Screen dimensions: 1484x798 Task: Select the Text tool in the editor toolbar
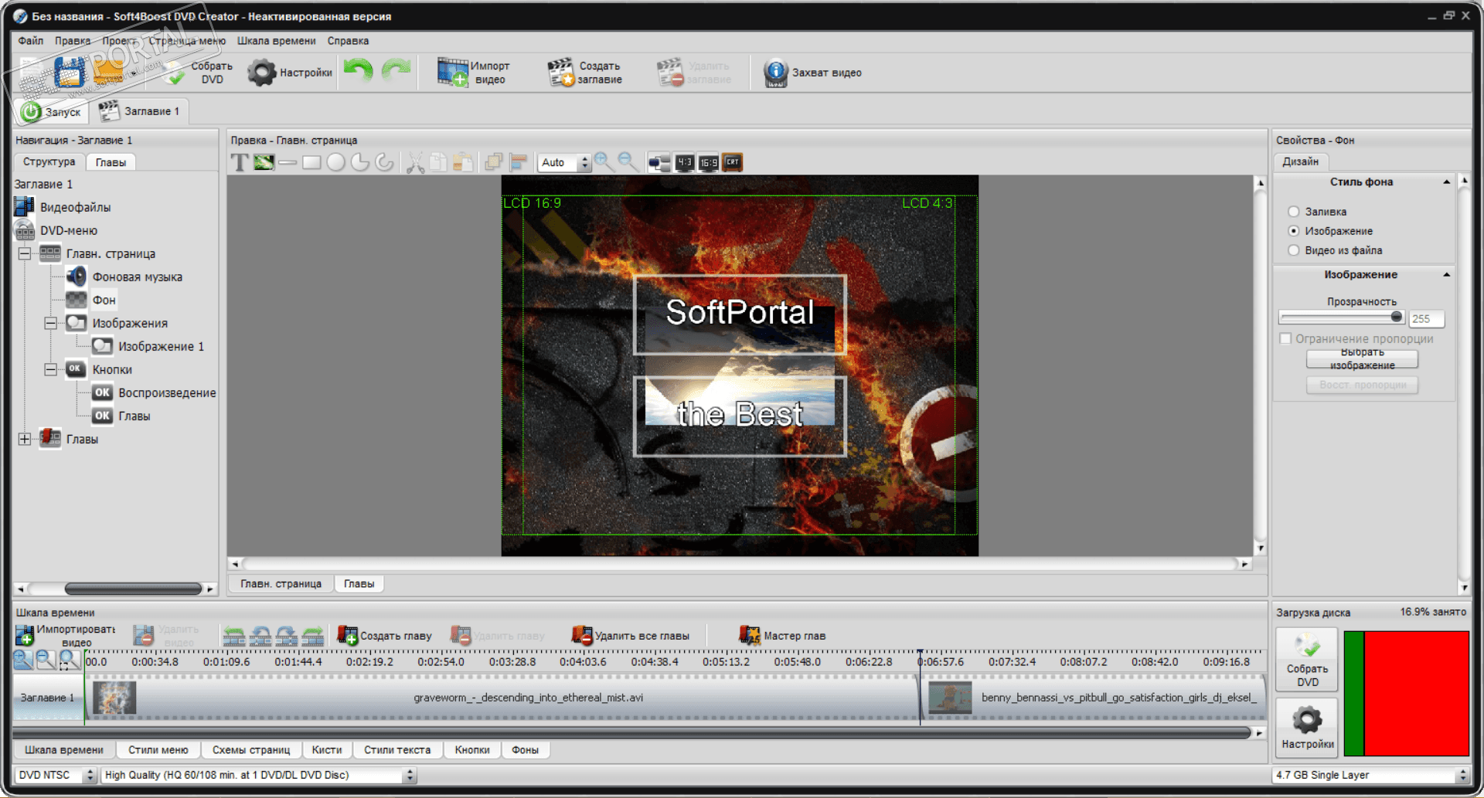240,162
